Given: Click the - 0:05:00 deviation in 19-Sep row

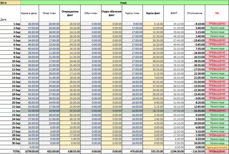Looking at the screenshot, I should coord(195,98).
